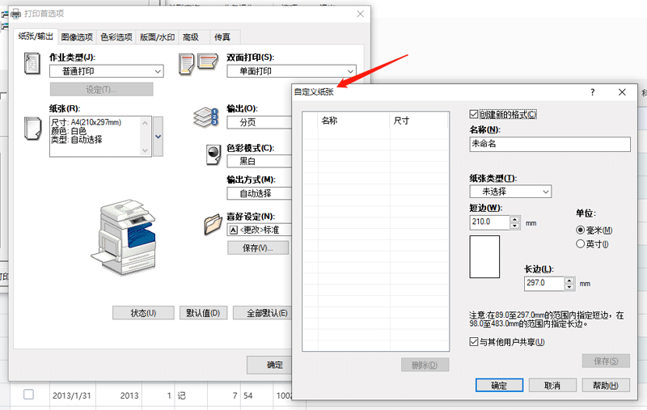
Task: Click the 删除(D) button
Action: point(425,365)
